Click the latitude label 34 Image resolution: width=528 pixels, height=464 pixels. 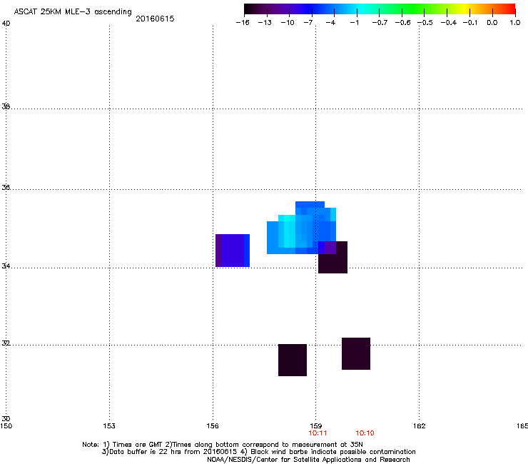coord(6,266)
